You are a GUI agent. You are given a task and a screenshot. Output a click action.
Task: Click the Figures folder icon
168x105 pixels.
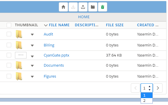[x=19, y=76]
